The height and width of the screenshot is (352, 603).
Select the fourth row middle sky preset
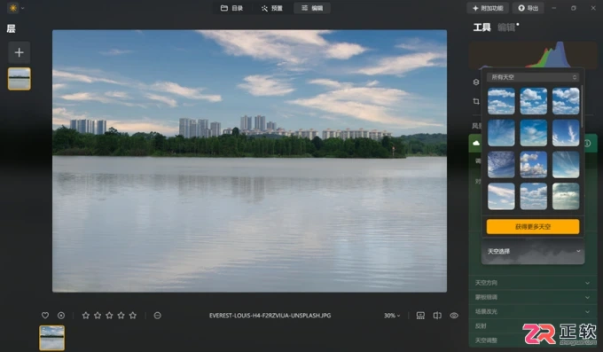coord(534,196)
